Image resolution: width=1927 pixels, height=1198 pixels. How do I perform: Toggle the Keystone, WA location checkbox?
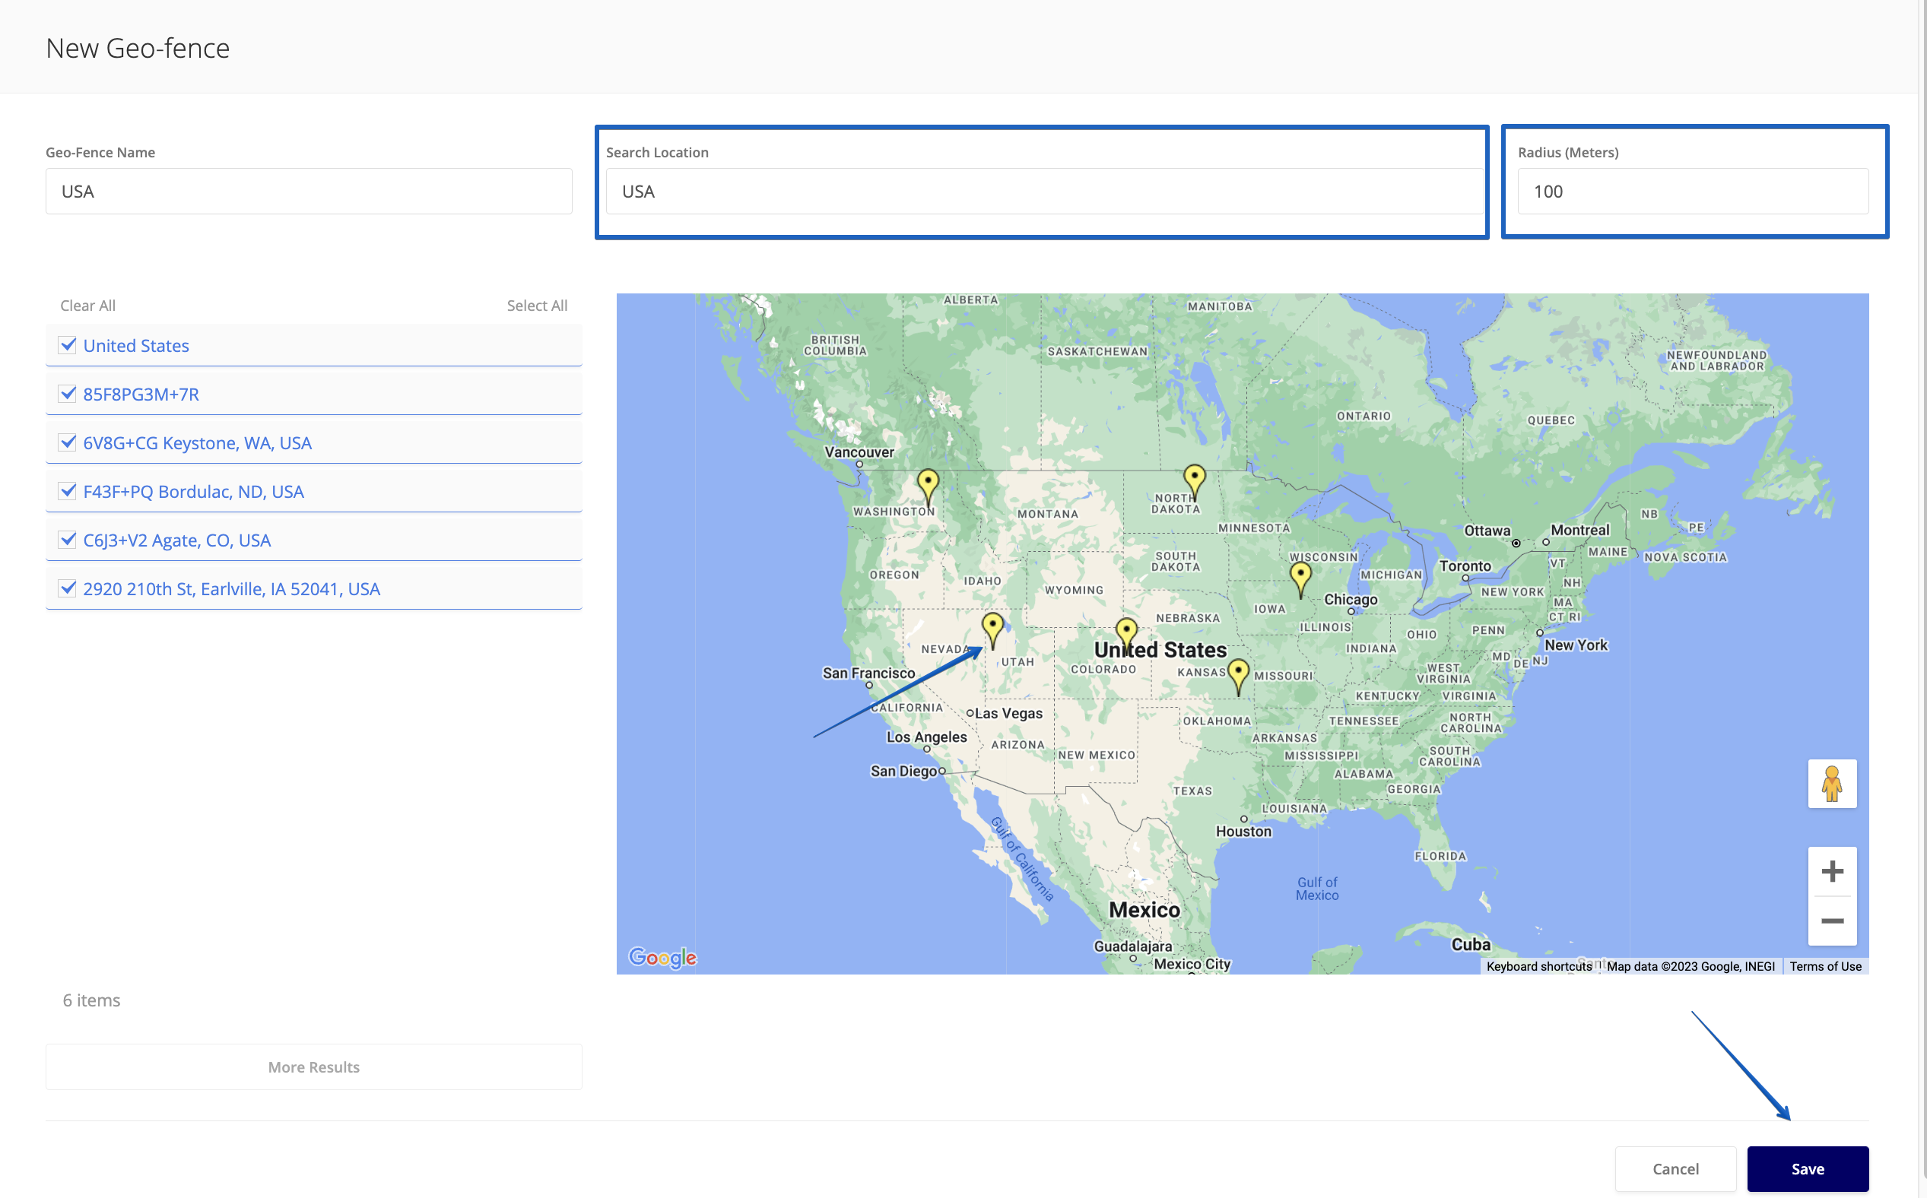pos(68,443)
